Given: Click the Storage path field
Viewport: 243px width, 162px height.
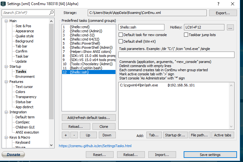Looking at the screenshot, I should [x=147, y=13].
